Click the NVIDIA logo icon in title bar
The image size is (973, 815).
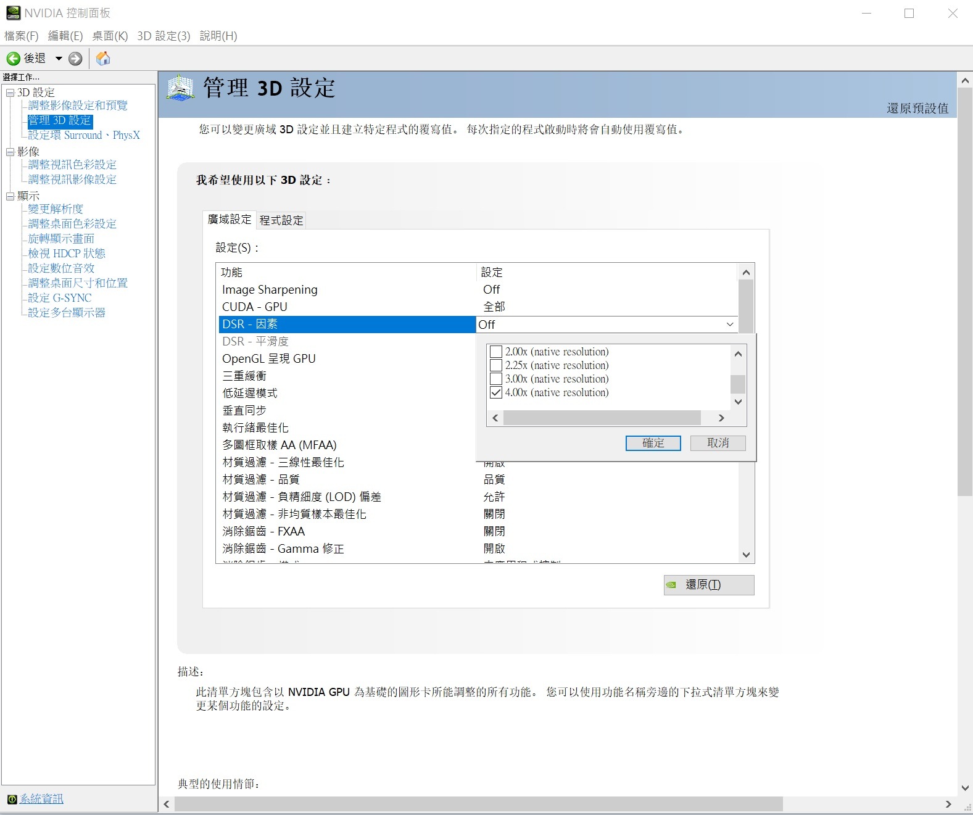pyautogui.click(x=13, y=13)
